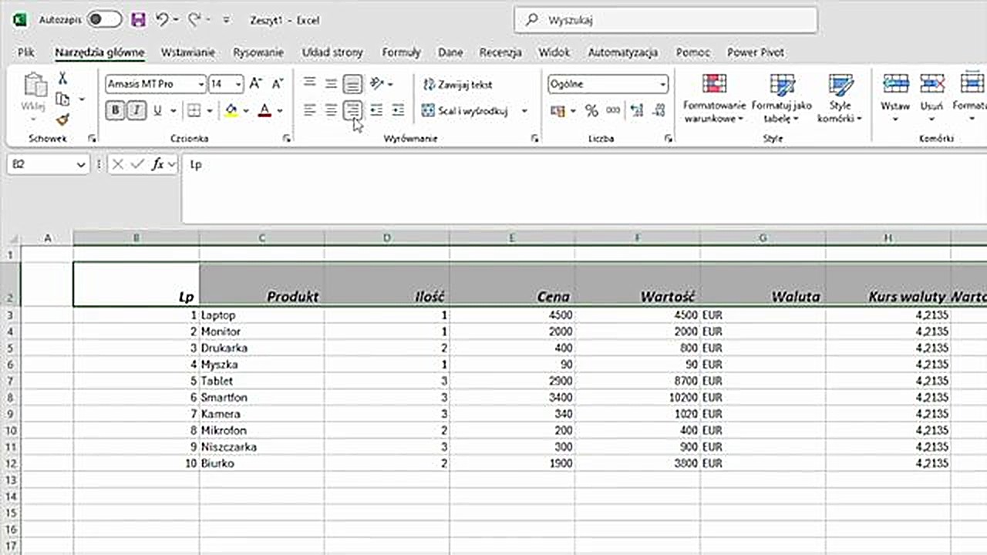The height and width of the screenshot is (555, 987).
Task: Open Formatowanie warunkowe conditional formatting
Action: [x=714, y=99]
